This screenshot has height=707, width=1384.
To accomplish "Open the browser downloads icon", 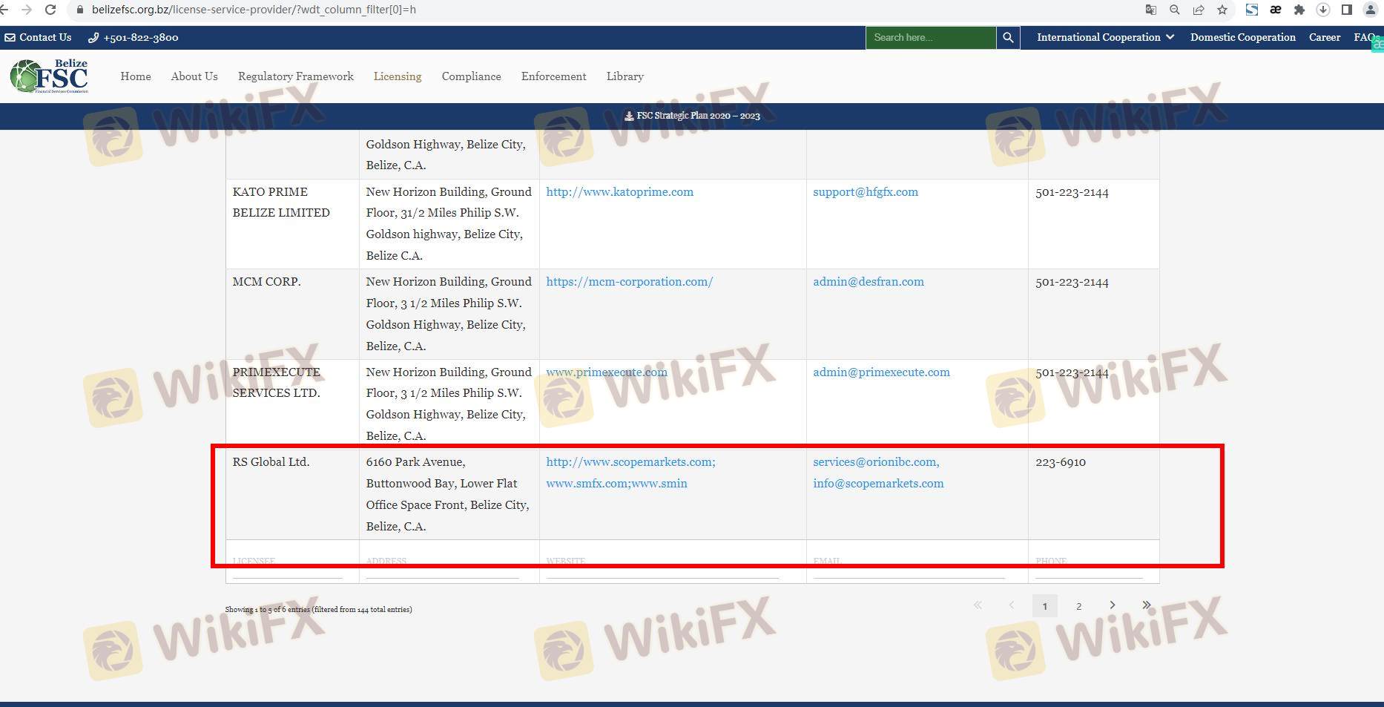I will pyautogui.click(x=1322, y=10).
